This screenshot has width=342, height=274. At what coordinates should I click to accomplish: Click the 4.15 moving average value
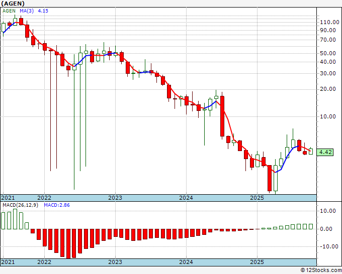coord(43,11)
